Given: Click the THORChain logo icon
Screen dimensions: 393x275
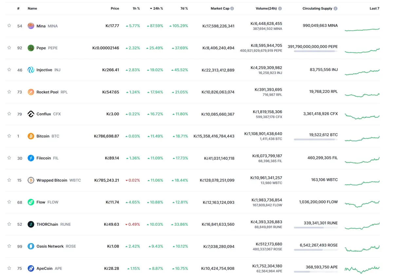Looking at the screenshot, I should [x=31, y=224].
